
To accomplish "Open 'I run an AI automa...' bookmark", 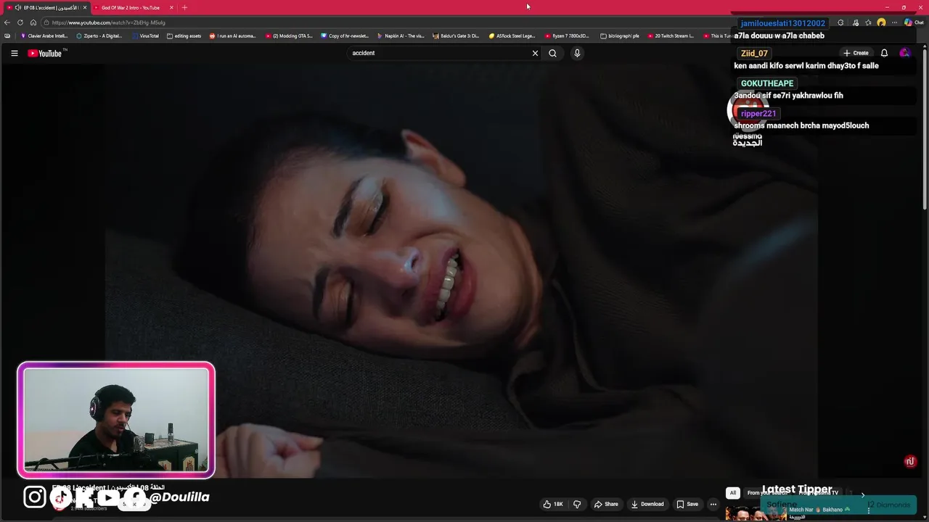I will point(233,36).
